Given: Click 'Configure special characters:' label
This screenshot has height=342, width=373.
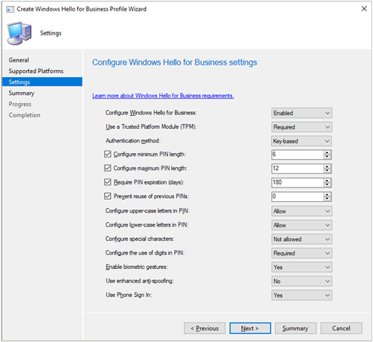Looking at the screenshot, I should (x=139, y=239).
